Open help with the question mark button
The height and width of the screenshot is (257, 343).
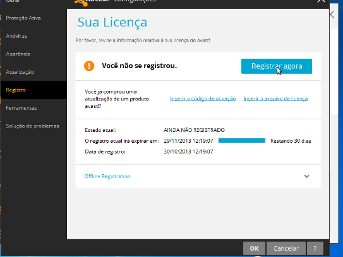[x=315, y=248]
